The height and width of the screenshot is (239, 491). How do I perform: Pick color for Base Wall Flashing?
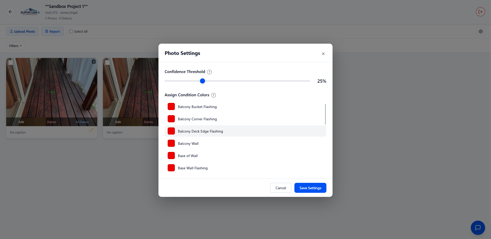pos(171,168)
